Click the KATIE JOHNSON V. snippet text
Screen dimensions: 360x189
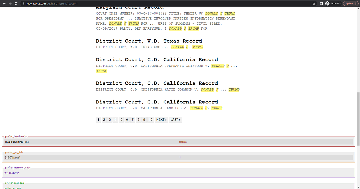[x=182, y=90]
